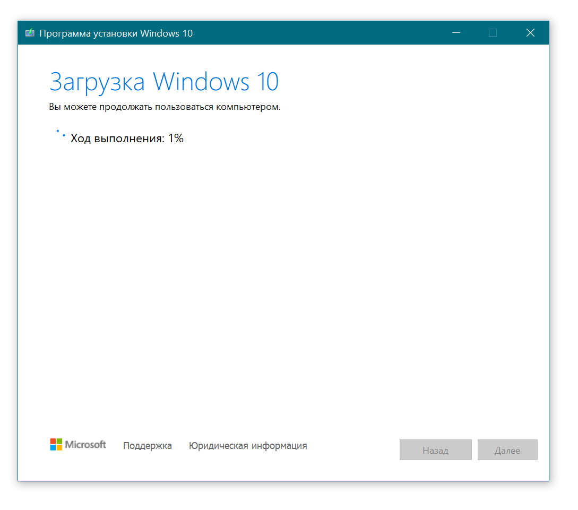Click the Windows 10 setup icon in title bar
This screenshot has width=578, height=510.
pyautogui.click(x=30, y=33)
